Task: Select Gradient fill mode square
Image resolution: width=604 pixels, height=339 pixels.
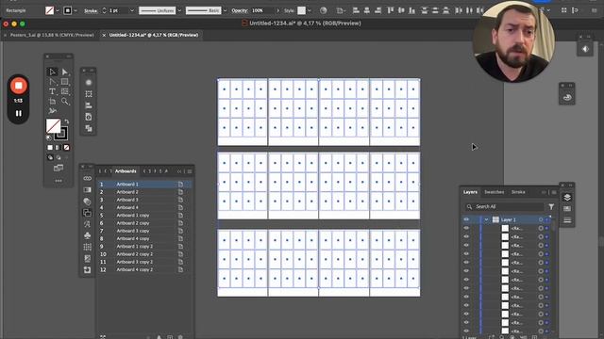Action: (x=59, y=148)
